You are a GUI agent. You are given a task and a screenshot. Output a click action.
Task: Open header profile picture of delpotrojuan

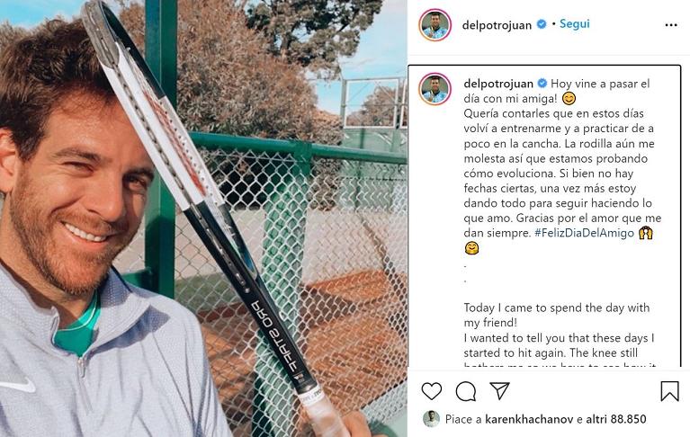435,25
